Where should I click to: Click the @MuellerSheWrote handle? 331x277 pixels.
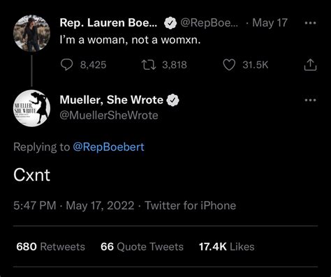[x=109, y=115]
